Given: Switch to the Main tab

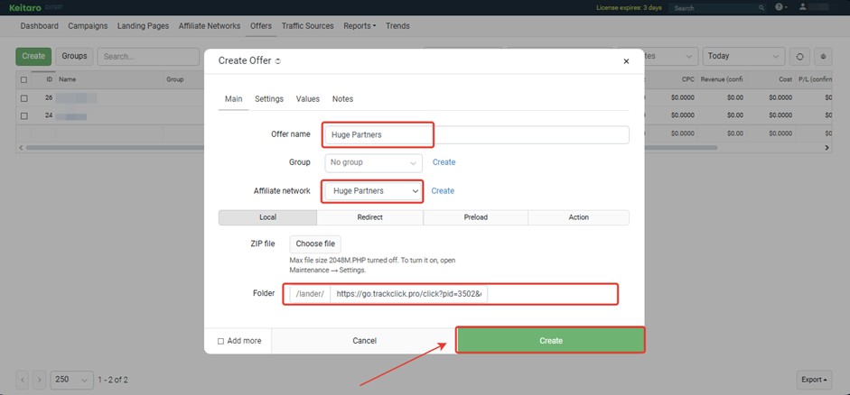Looking at the screenshot, I should (234, 99).
